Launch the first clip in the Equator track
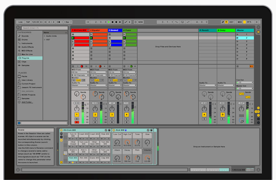The height and width of the screenshot is (180, 276). pos(91,34)
